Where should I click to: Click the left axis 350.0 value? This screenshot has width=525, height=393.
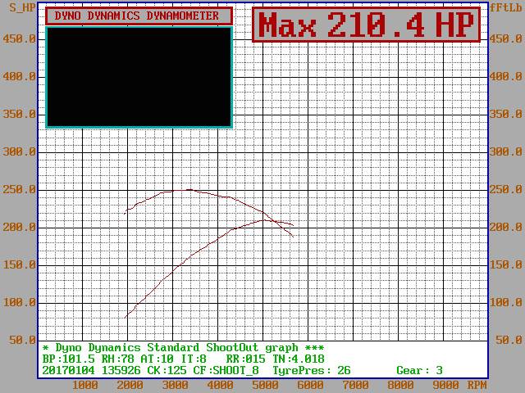[x=19, y=114]
